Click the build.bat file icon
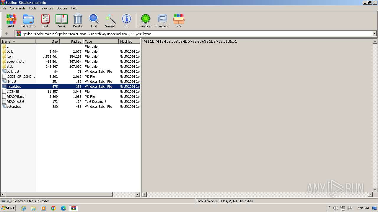378x212 pixels. pos(4,72)
